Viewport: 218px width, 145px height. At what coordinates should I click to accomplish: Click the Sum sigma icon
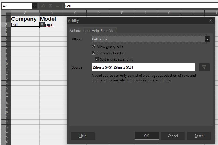coord(51,6)
